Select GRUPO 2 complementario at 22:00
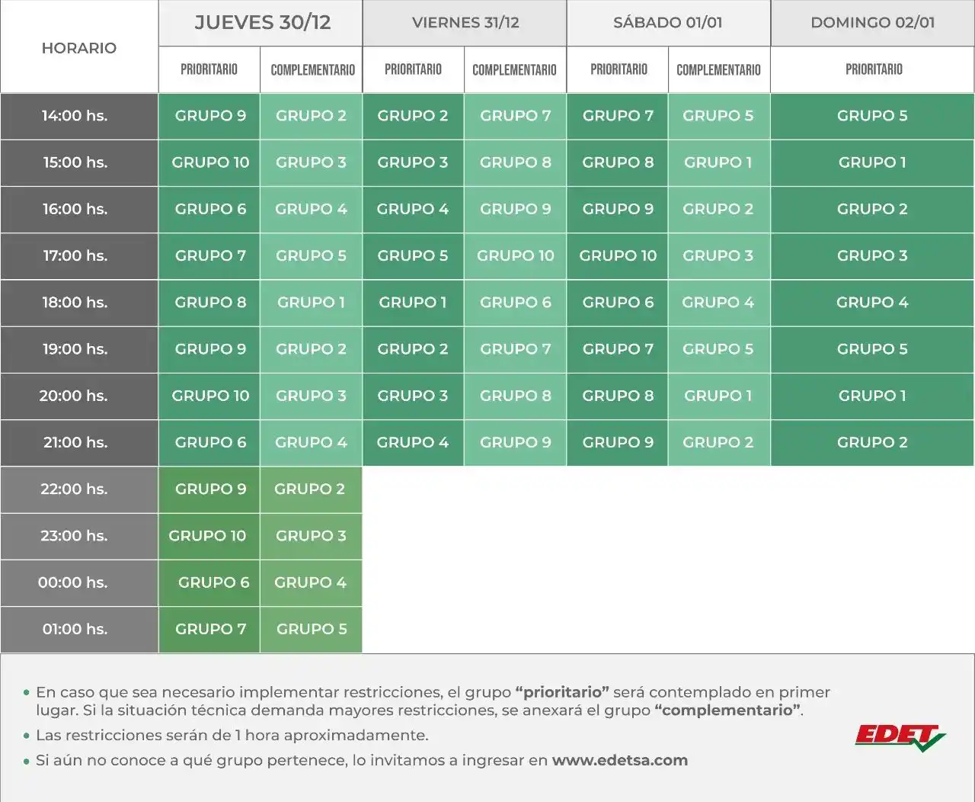This screenshot has height=802, width=975. pyautogui.click(x=311, y=489)
